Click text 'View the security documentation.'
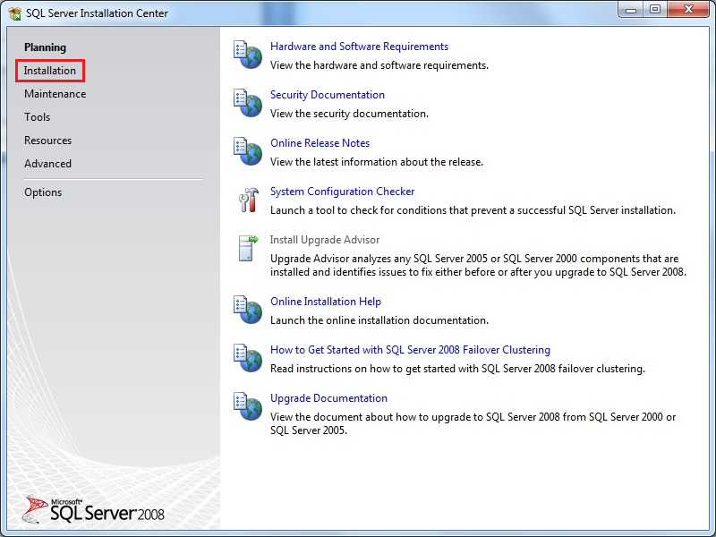This screenshot has height=537, width=716. (349, 114)
